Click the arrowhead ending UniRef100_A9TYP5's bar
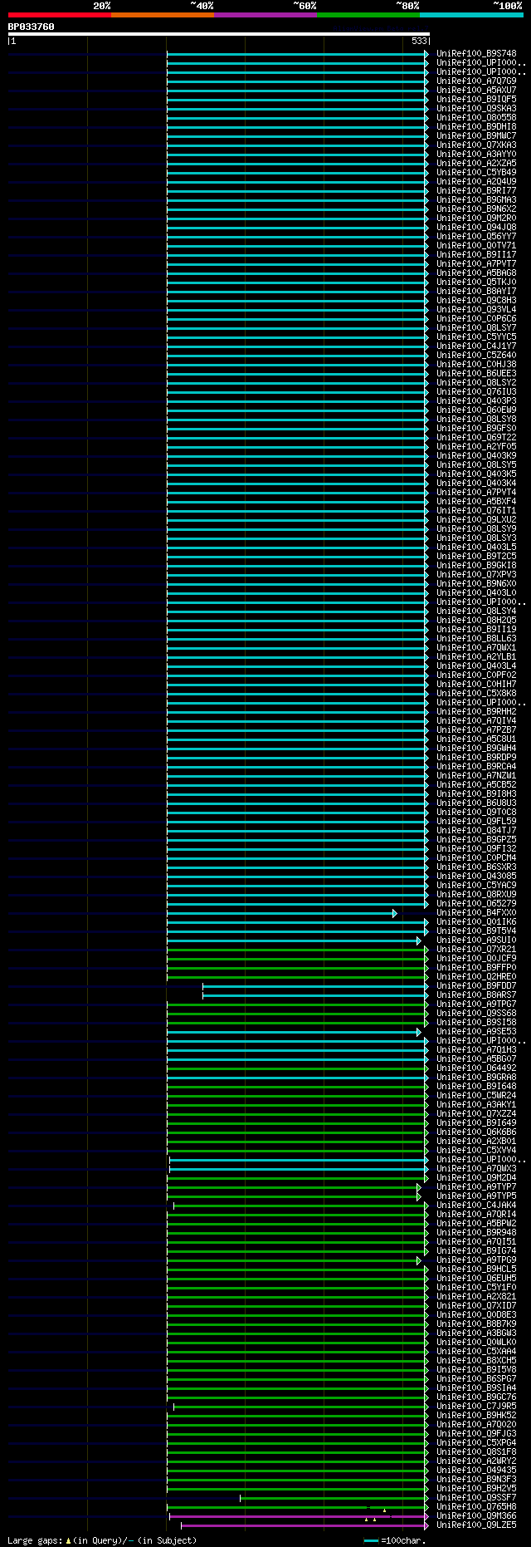The image size is (531, 1547). [x=419, y=1197]
